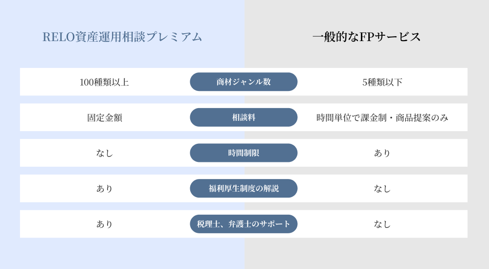Select the 時間制限 pill label

(x=244, y=153)
